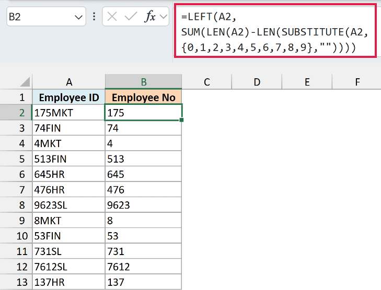Open the Name Box dropdown arrow
Viewport: 381px width, 290px height.
(x=78, y=17)
